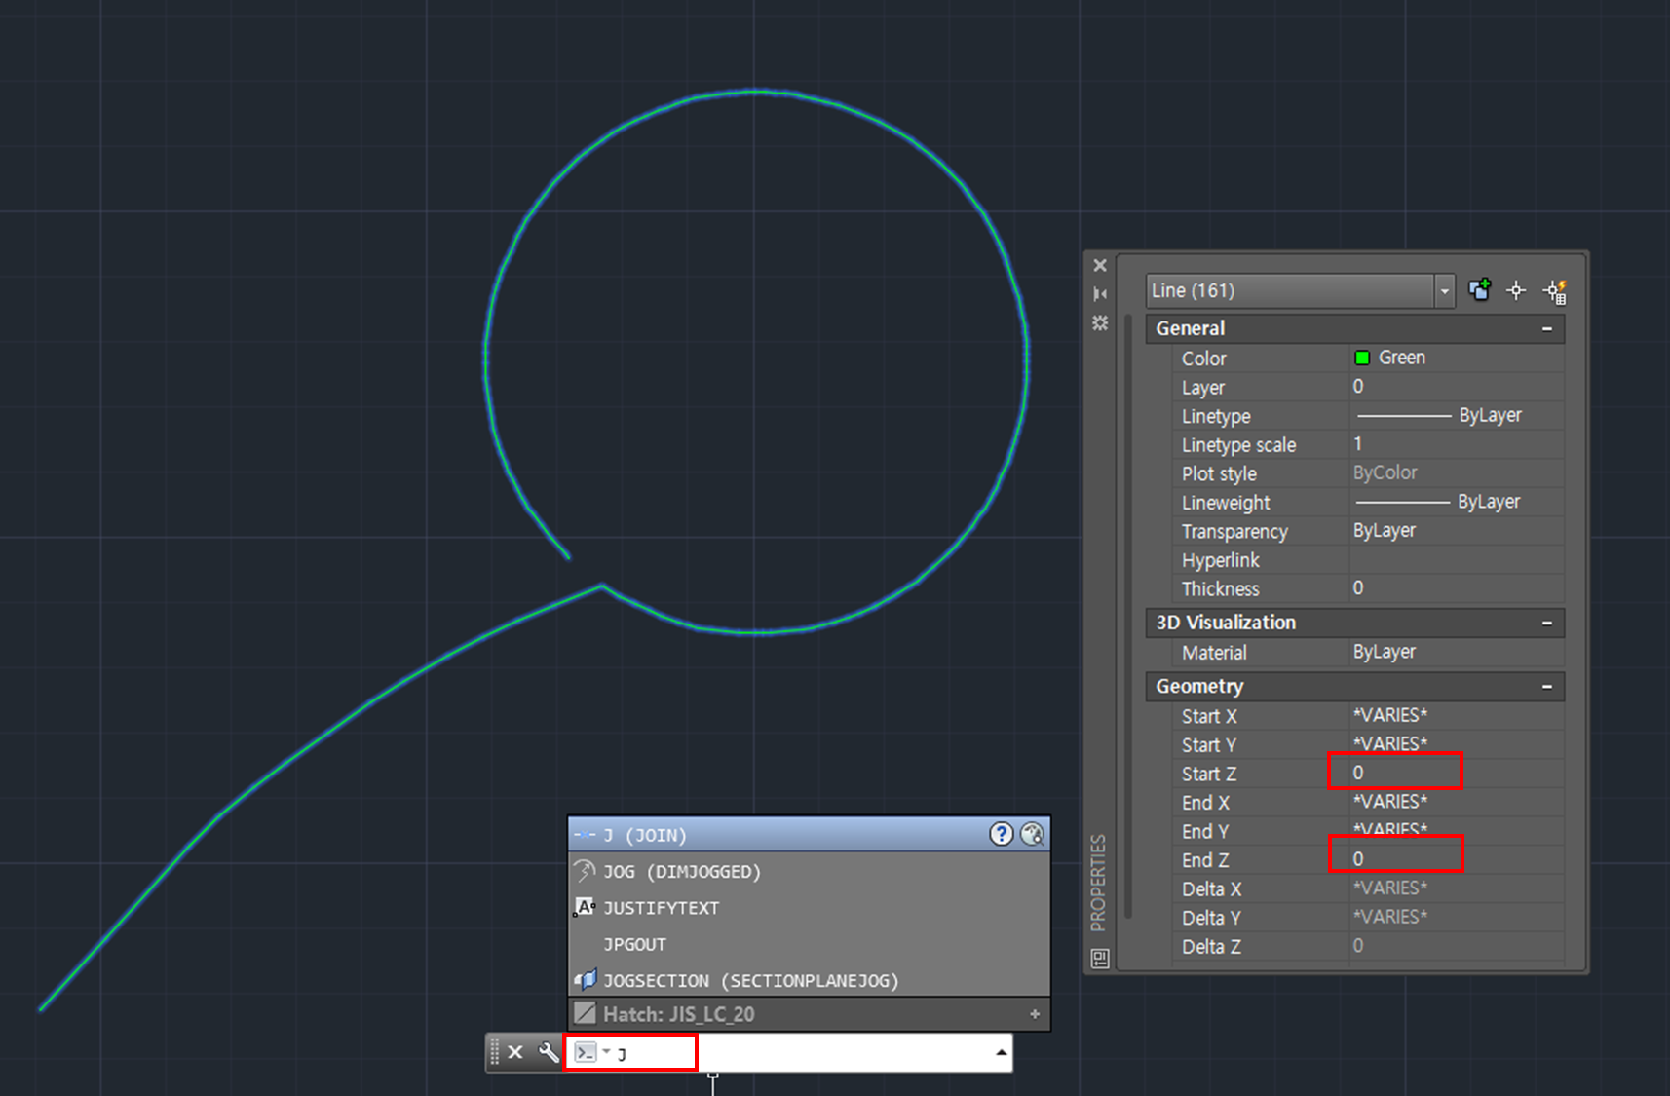Open Quick Select from Properties palette
1670x1096 pixels.
pyautogui.click(x=1554, y=291)
